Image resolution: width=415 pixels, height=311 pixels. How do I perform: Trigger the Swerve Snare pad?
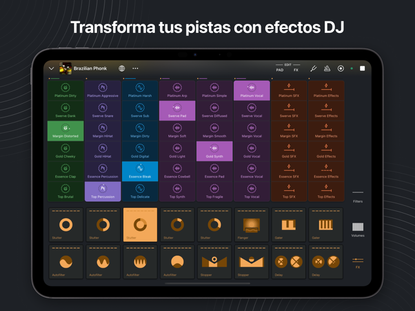point(103,110)
